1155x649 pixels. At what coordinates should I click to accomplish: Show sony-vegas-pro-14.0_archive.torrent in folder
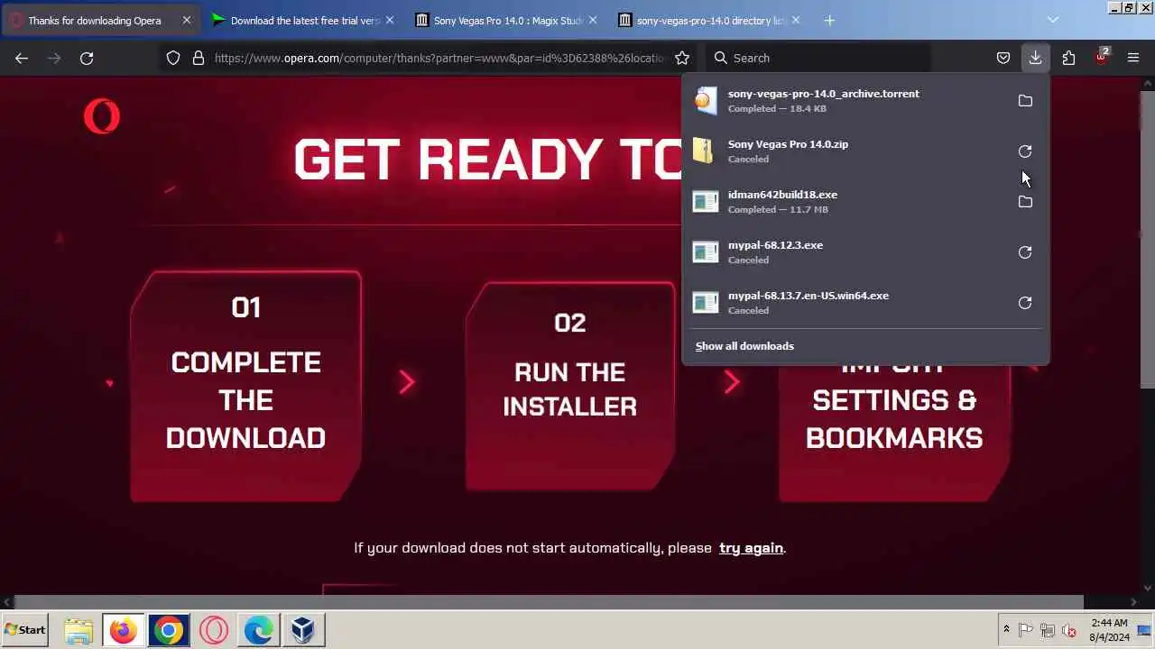[1025, 101]
